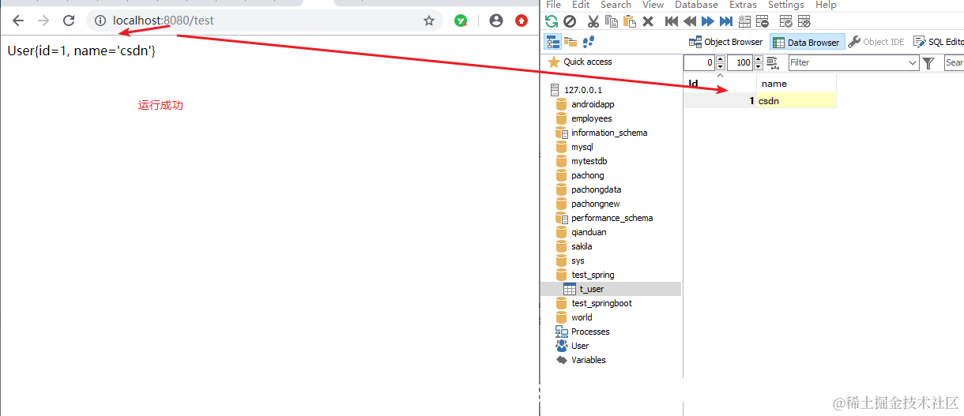Click the Post record checkmark icon
964x416 pixels.
click(786, 21)
